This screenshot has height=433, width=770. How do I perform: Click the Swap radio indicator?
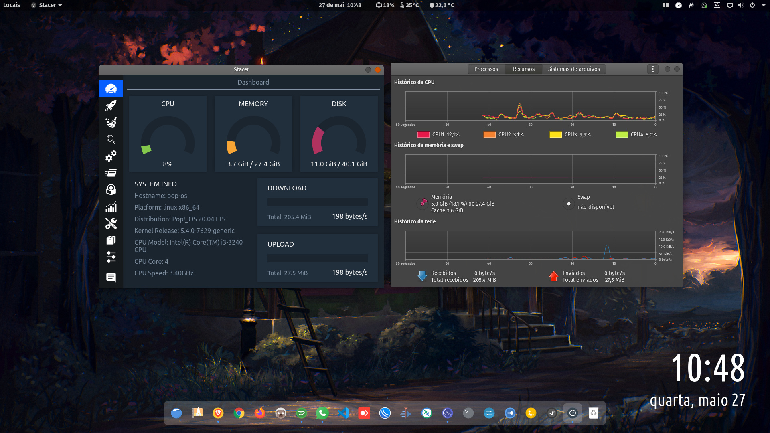[569, 204]
